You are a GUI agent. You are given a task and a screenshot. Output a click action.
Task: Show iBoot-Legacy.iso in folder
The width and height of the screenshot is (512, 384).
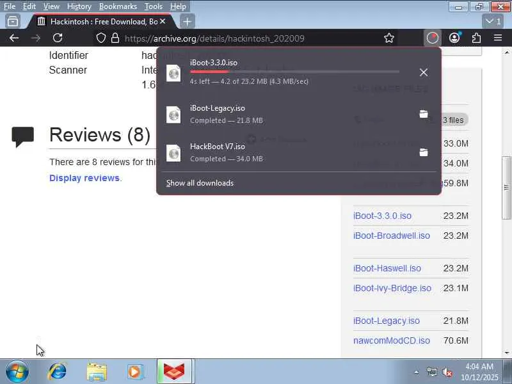click(424, 114)
